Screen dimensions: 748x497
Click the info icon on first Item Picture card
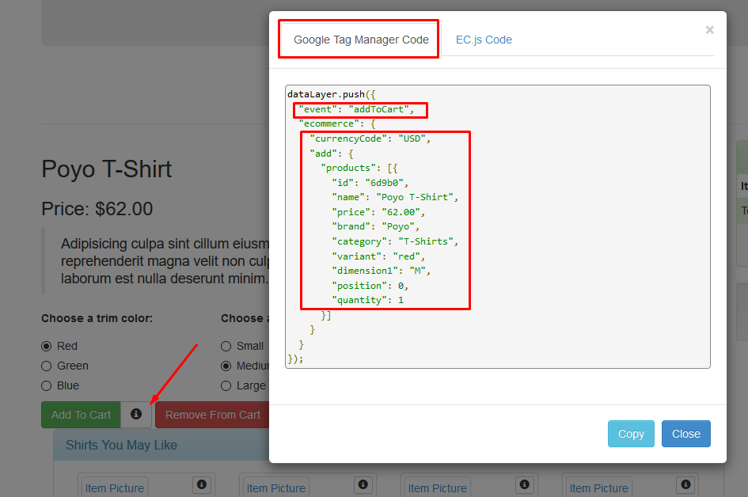point(202,484)
